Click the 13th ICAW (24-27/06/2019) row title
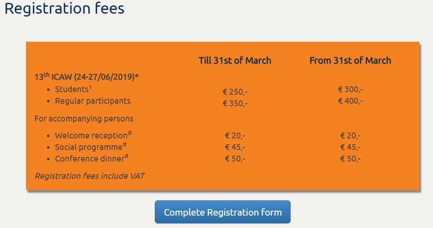The height and width of the screenshot is (228, 433). coord(87,77)
